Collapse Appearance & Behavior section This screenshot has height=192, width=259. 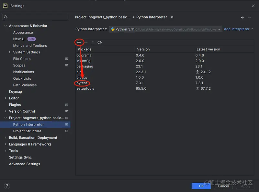coord(6,26)
